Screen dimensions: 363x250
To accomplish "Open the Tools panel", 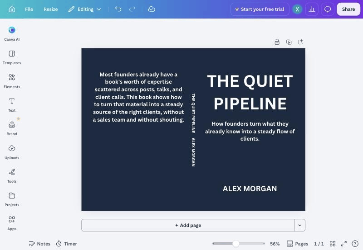I will [x=12, y=176].
